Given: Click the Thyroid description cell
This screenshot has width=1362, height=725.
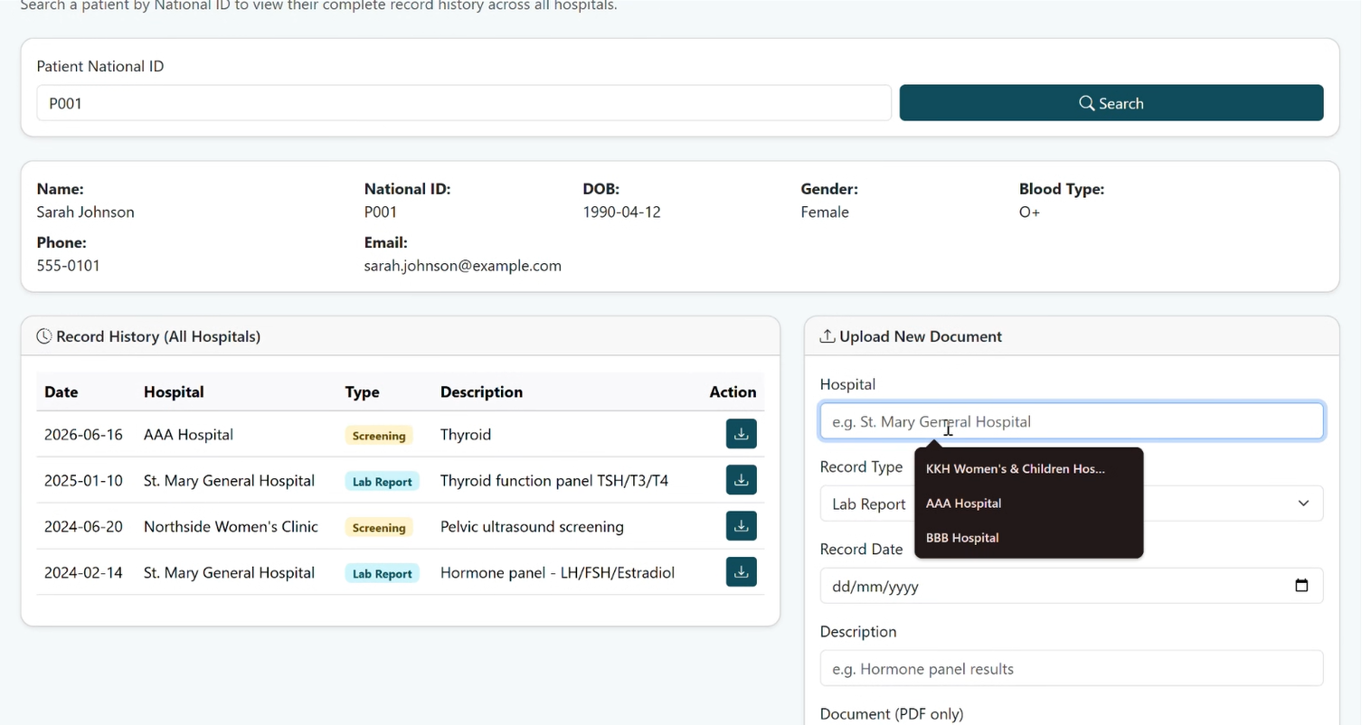Looking at the screenshot, I should [x=466, y=435].
